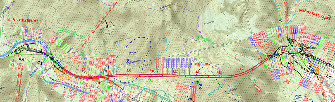335x102 pixels.
Task: Select the red 3.0 kilometre marker
Action: [152, 71]
